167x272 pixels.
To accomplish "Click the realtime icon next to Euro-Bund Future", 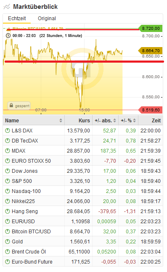I will [8, 261].
